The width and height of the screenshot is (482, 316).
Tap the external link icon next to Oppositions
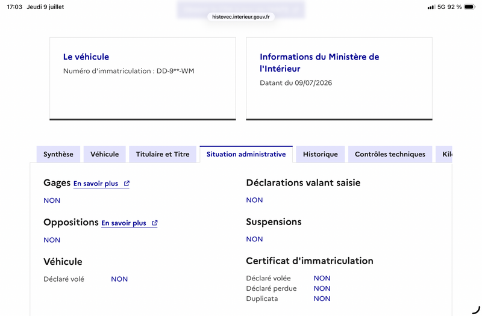tap(155, 223)
